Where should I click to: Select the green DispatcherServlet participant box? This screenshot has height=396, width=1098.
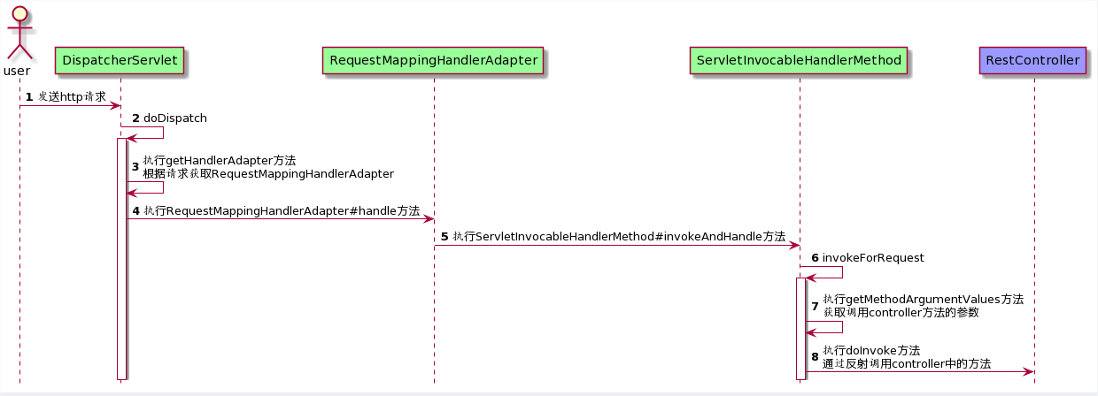pyautogui.click(x=120, y=61)
